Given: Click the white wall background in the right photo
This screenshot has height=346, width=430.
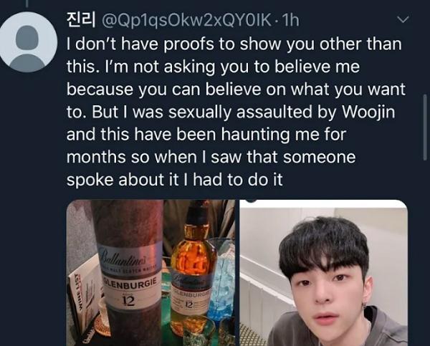Looking at the screenshot, I should (x=261, y=236).
